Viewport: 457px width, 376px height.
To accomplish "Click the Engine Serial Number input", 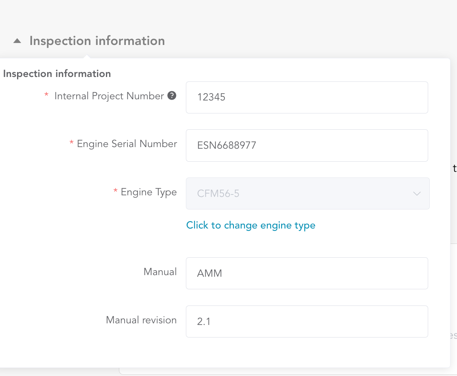I will pyautogui.click(x=307, y=145).
